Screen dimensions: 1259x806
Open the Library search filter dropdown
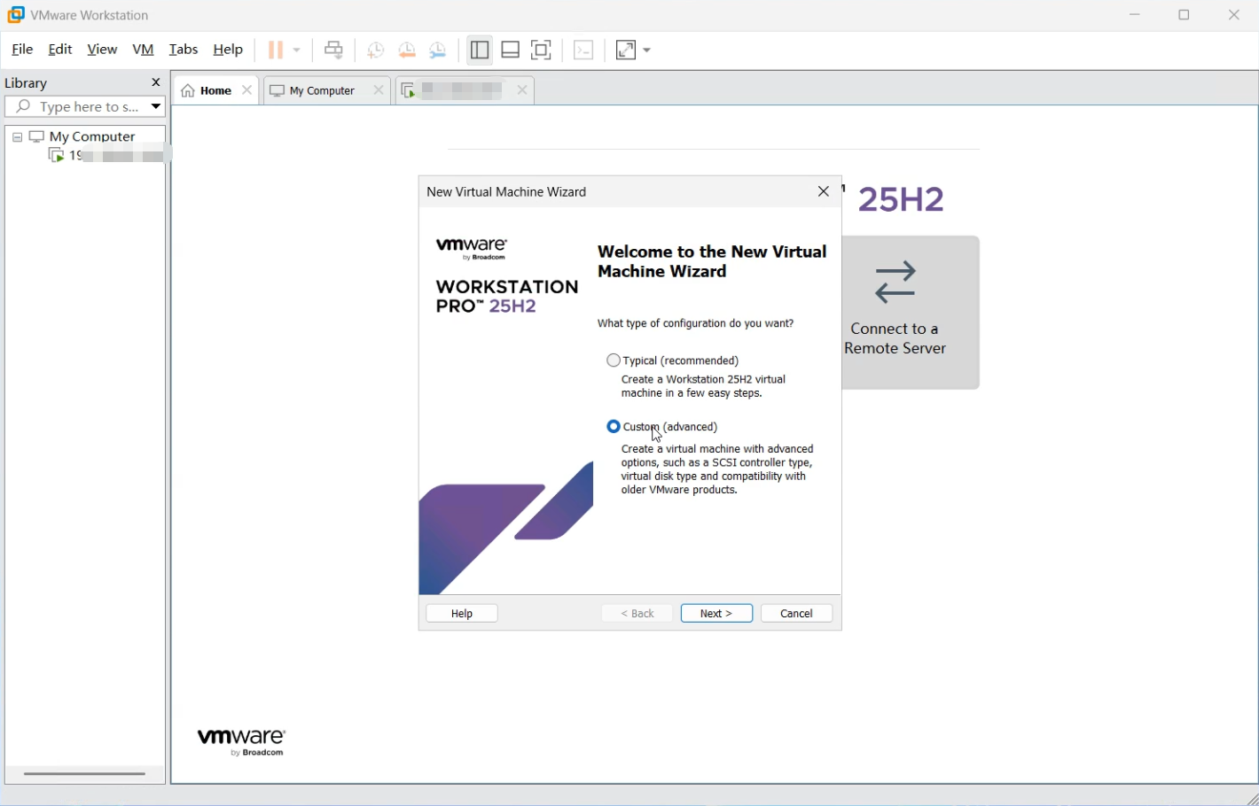pyautogui.click(x=156, y=106)
